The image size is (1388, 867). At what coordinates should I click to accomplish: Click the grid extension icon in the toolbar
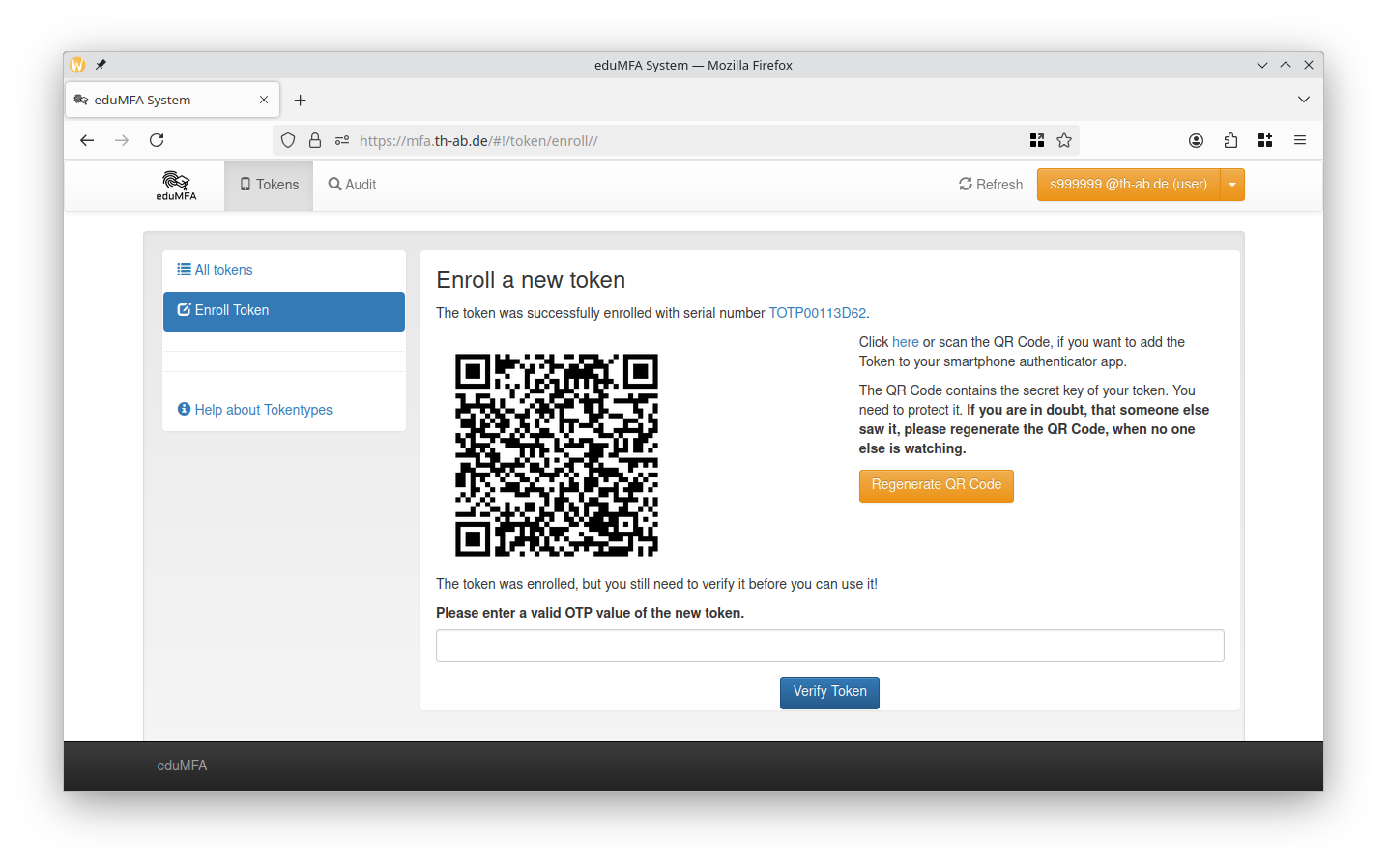tap(1265, 140)
